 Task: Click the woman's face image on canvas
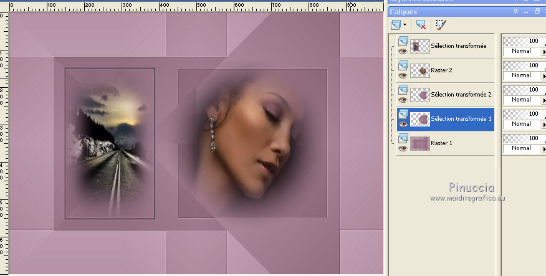252,143
